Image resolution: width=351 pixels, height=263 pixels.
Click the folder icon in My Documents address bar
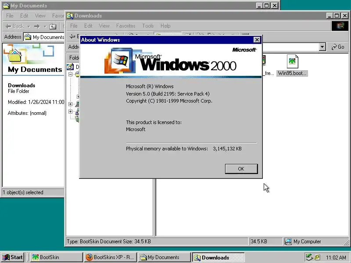point(28,37)
